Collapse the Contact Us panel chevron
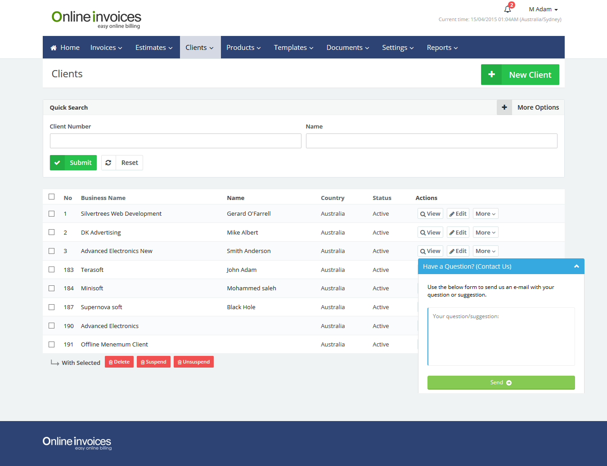Screen dimensions: 607x466 (x=576, y=266)
